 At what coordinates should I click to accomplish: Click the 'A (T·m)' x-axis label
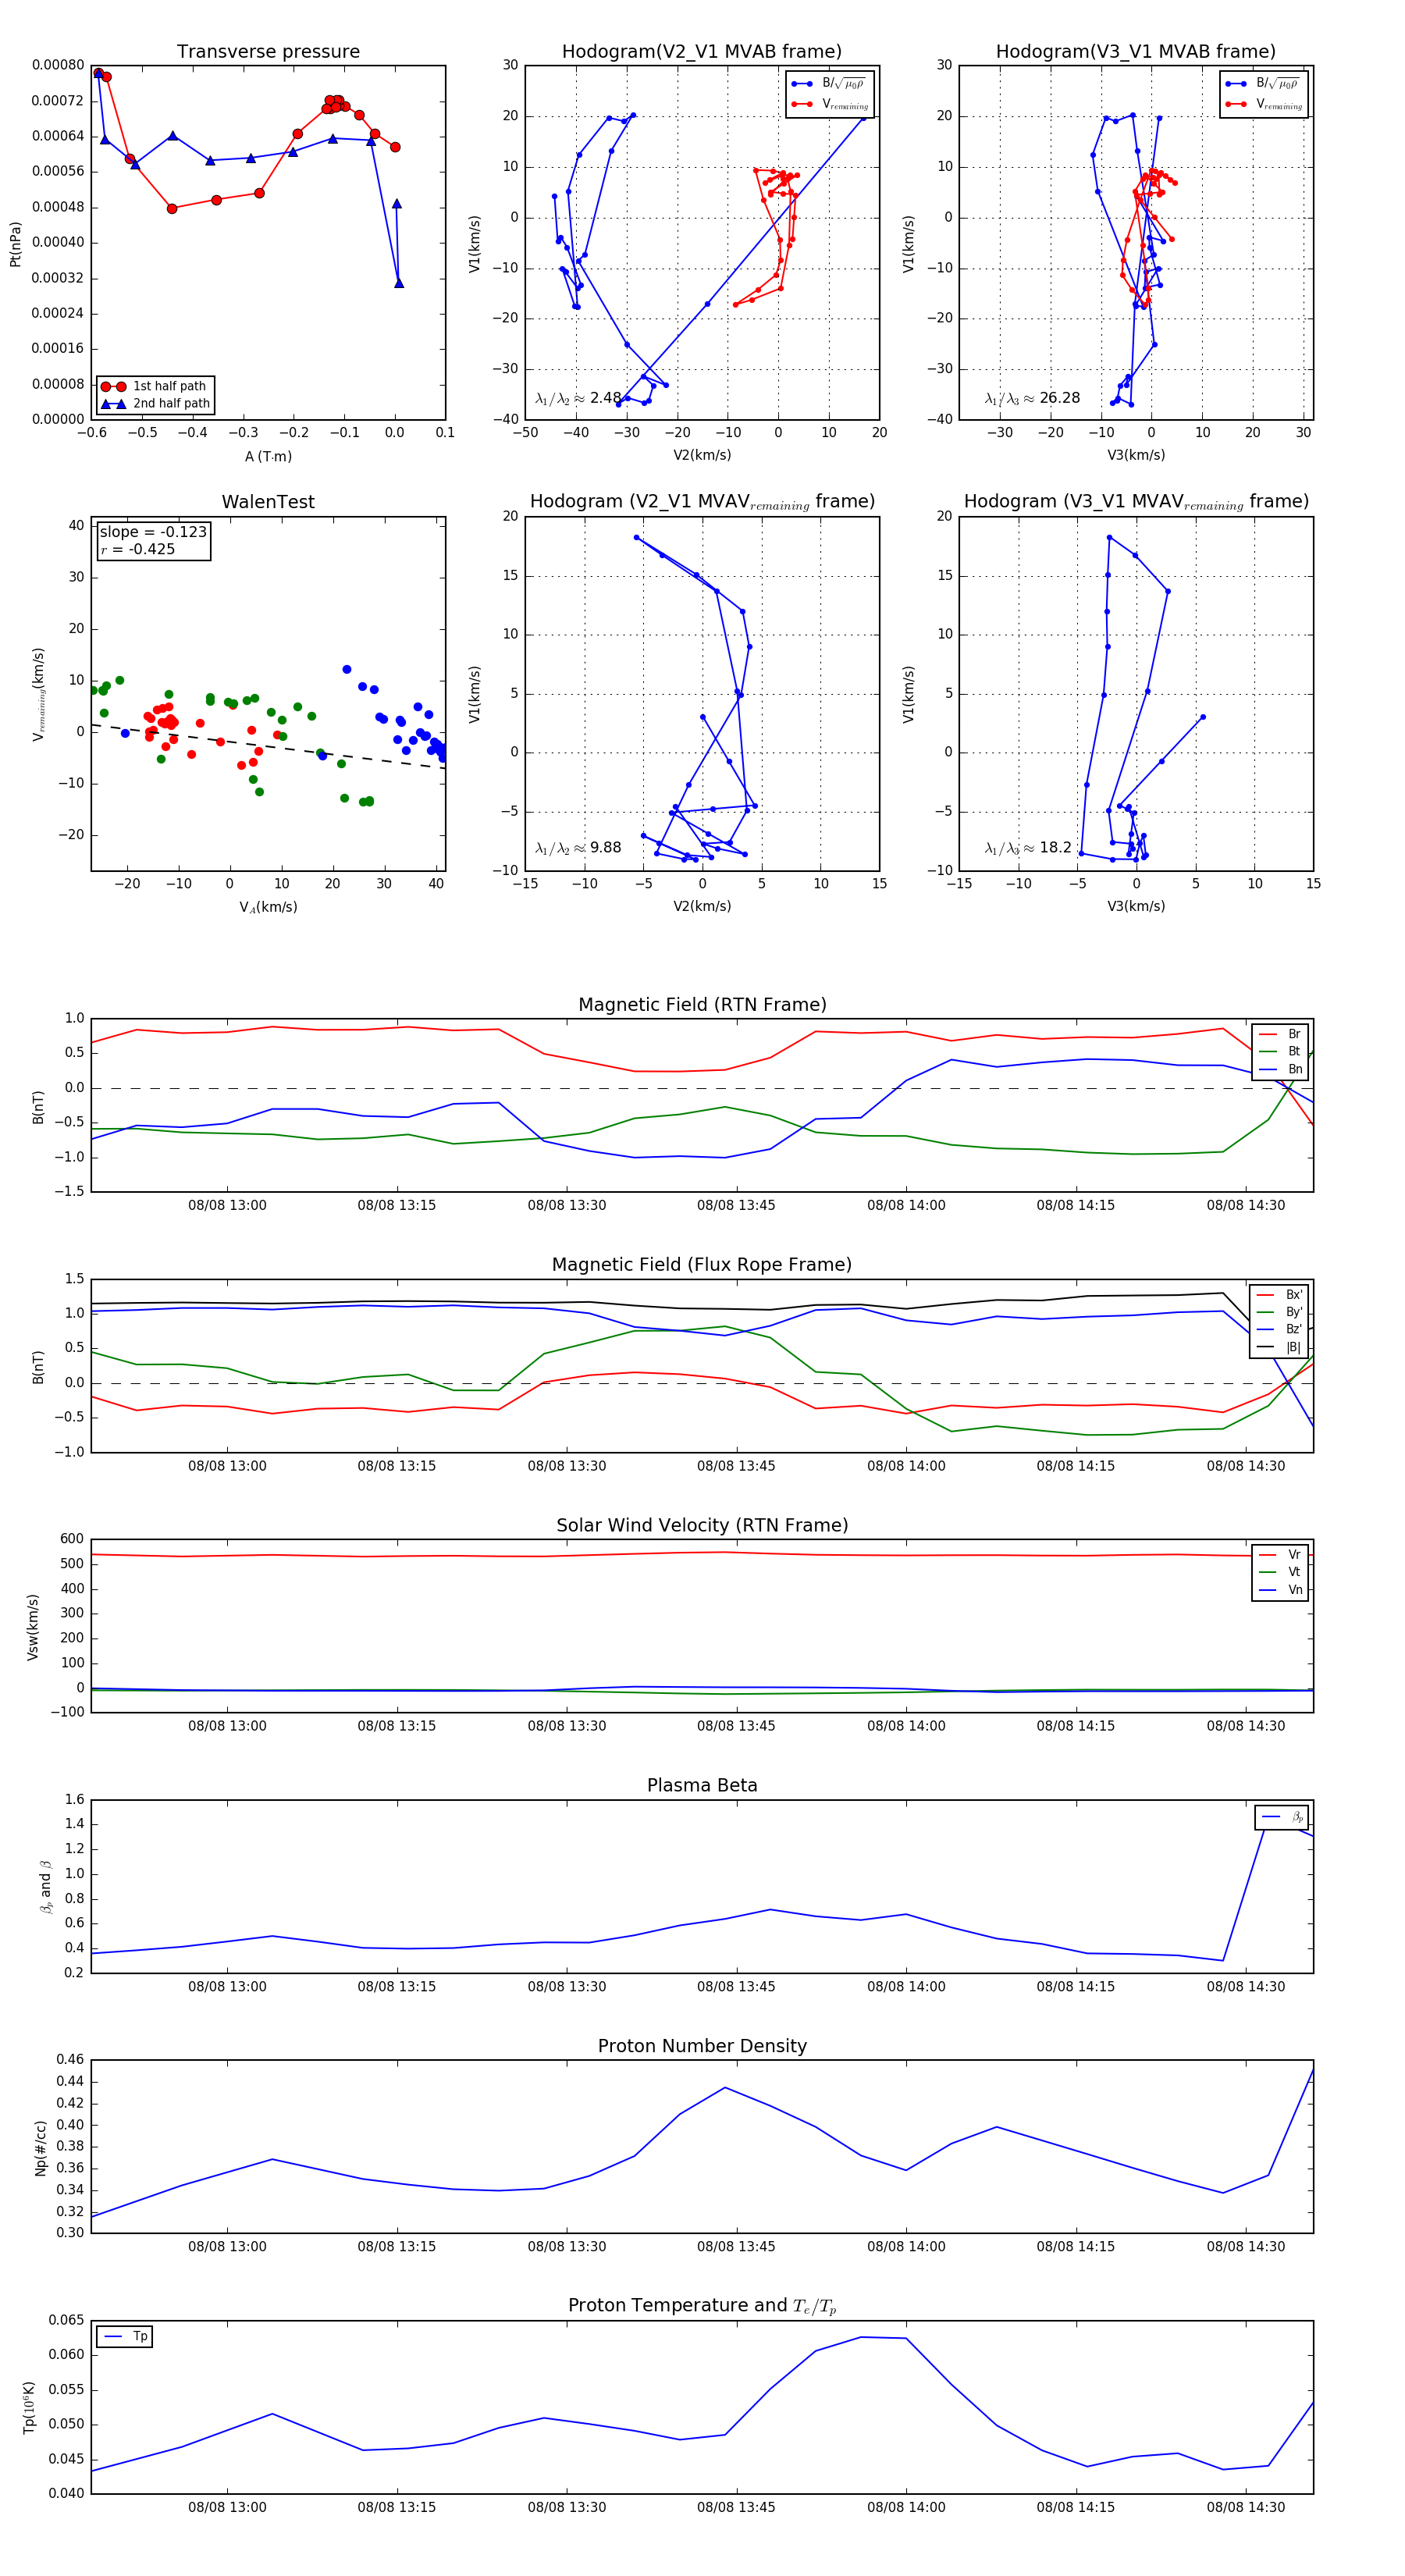click(268, 456)
